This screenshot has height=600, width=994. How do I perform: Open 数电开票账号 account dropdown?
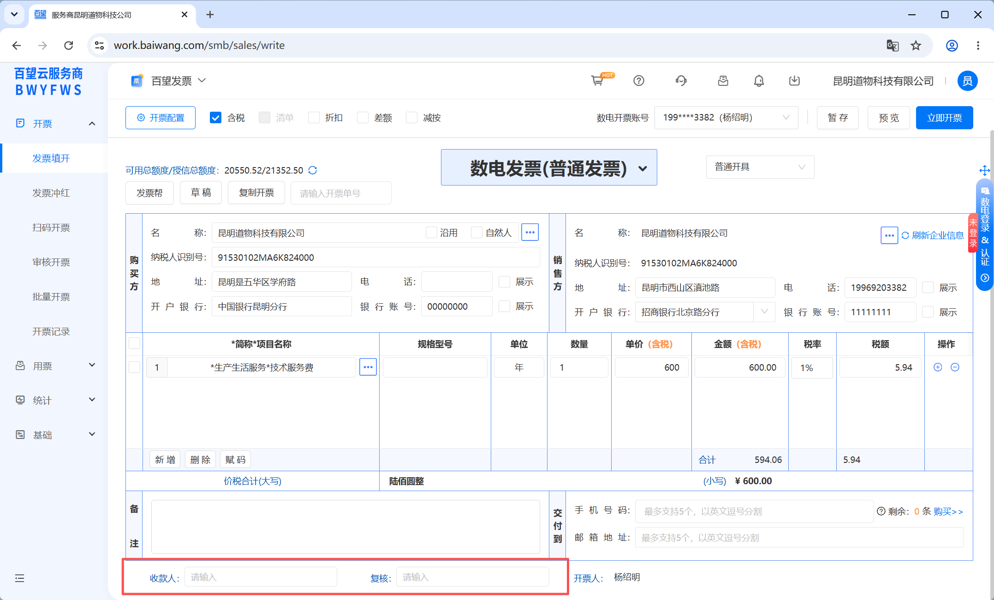726,118
